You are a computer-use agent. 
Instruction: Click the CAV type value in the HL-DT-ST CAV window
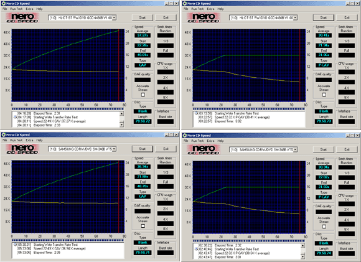tap(143, 65)
